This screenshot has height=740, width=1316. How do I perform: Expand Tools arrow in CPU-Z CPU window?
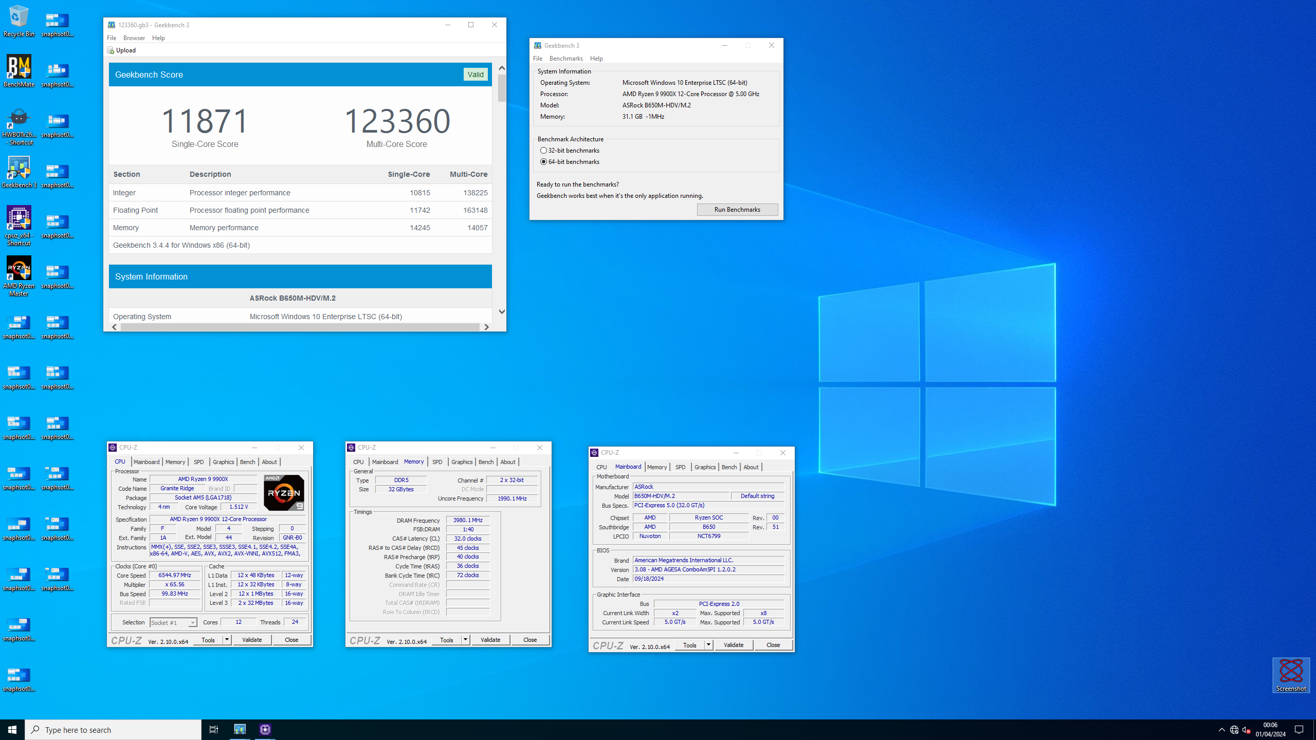tap(227, 640)
